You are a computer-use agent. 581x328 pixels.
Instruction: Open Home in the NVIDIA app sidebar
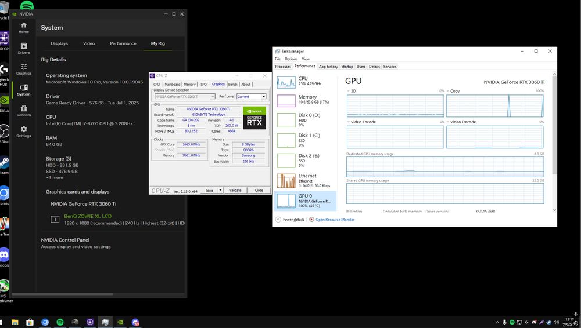[24, 27]
